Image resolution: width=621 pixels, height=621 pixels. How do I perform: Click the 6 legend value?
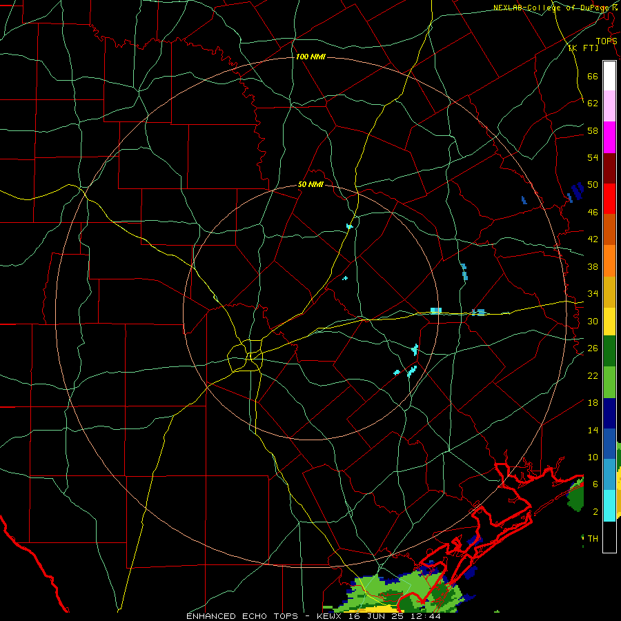595,484
